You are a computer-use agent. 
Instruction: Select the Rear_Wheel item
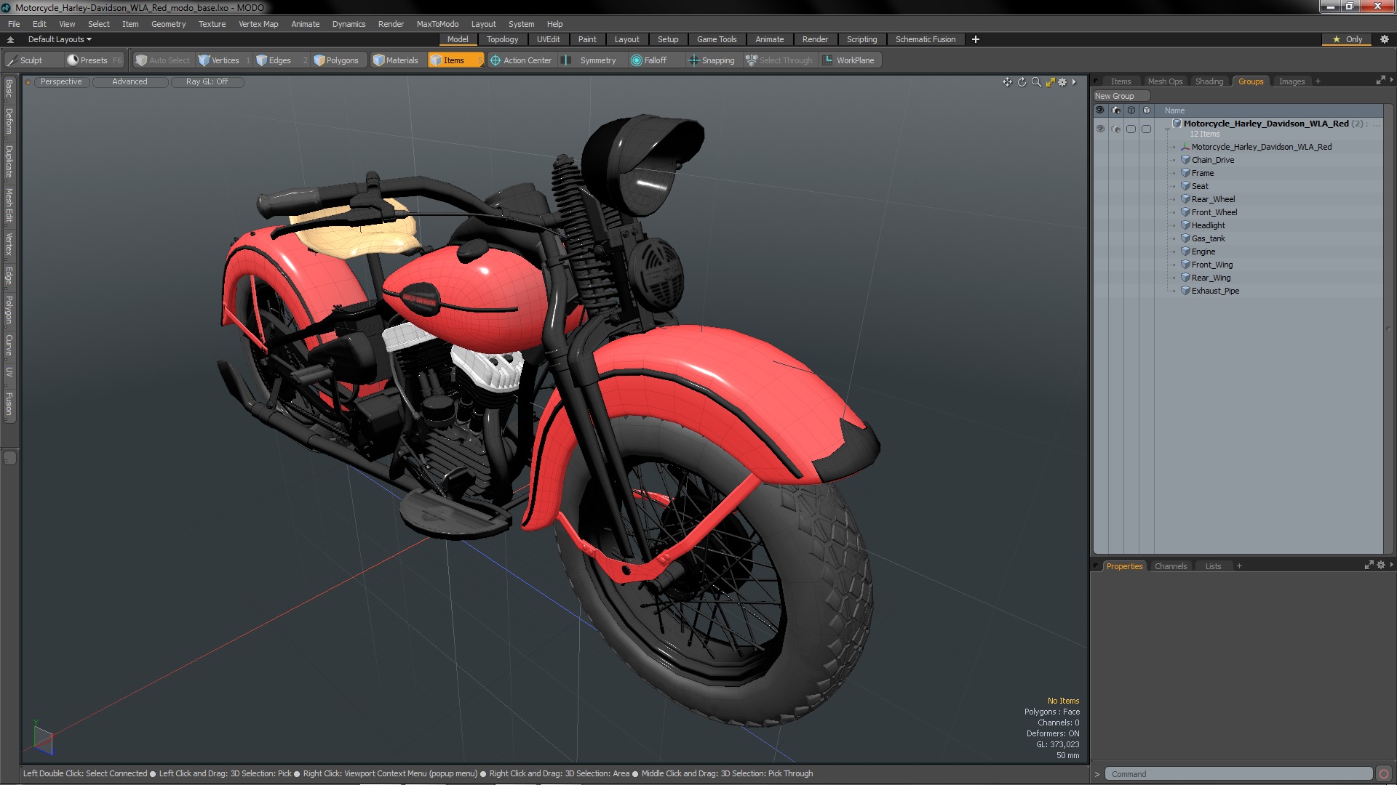click(1213, 199)
